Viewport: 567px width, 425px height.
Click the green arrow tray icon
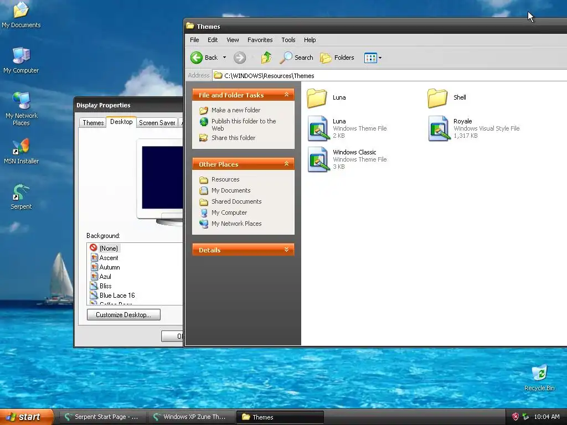(525, 417)
